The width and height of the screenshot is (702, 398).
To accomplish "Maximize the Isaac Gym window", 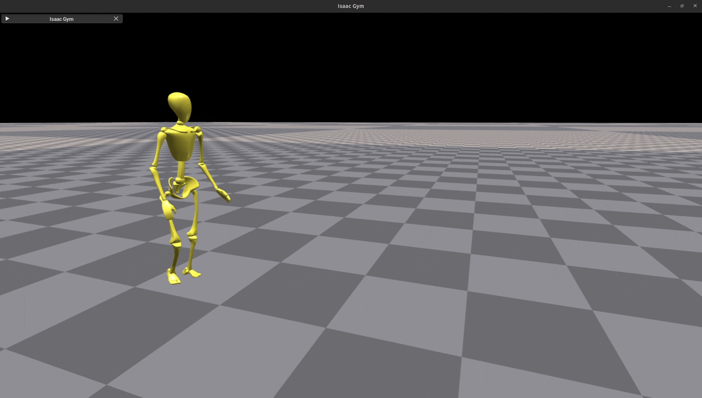I will point(682,6).
